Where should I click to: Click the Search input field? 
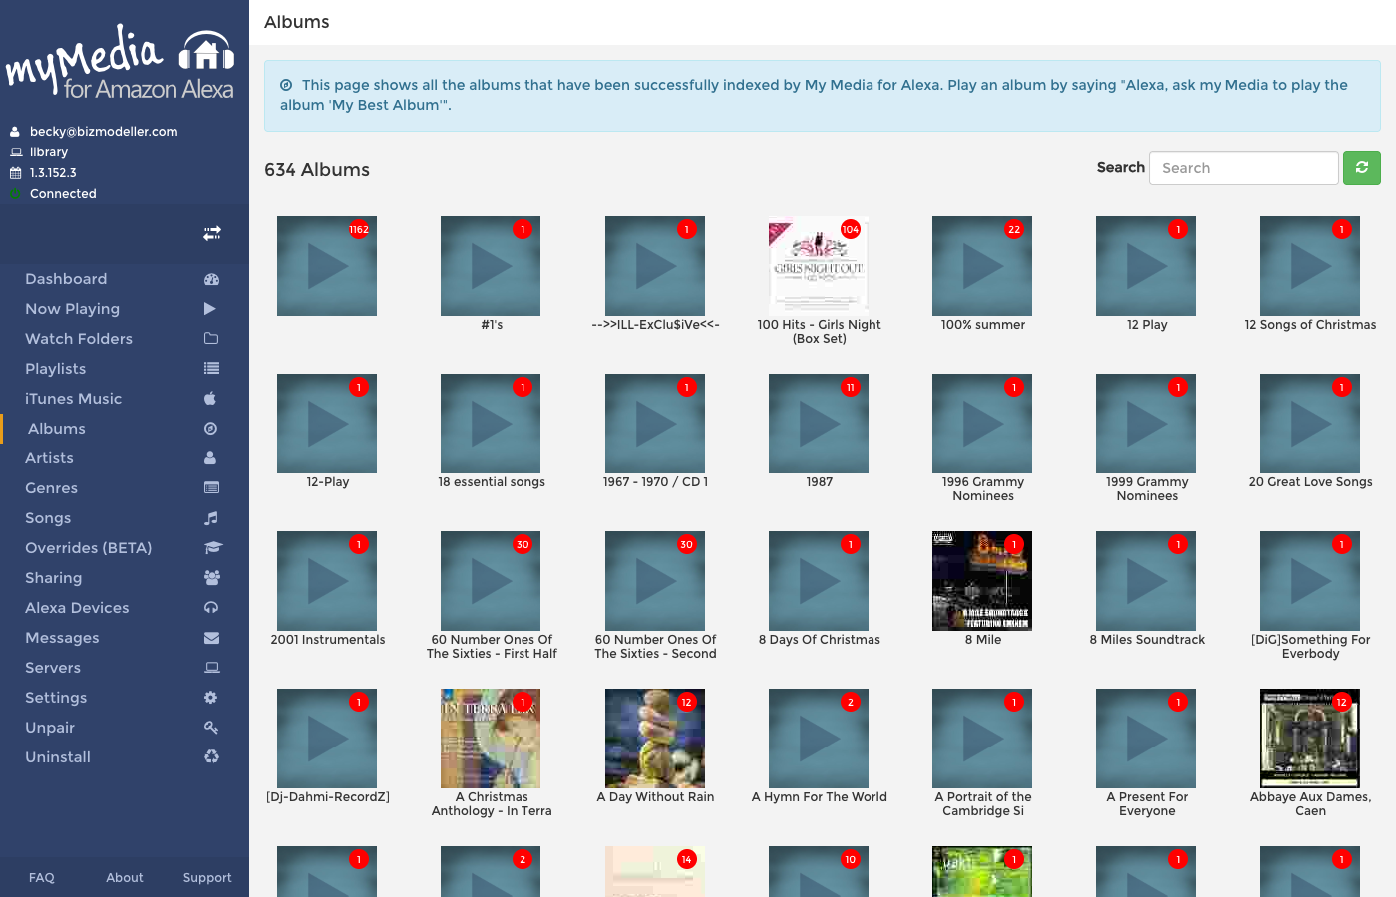(x=1243, y=167)
